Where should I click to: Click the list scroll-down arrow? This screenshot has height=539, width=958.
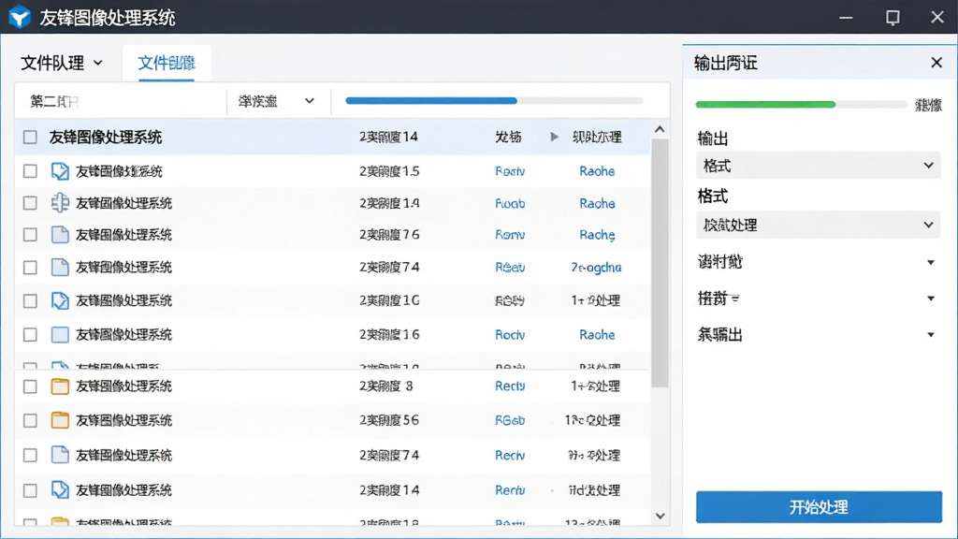[x=660, y=516]
